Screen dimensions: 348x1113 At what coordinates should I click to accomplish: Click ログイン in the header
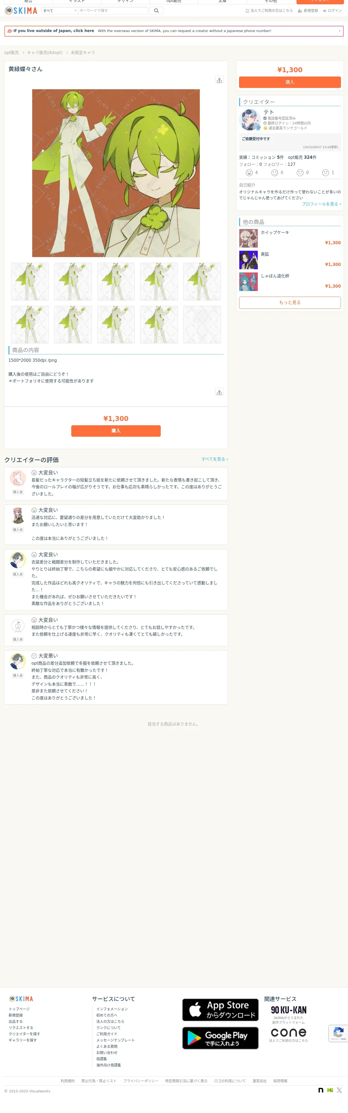332,10
